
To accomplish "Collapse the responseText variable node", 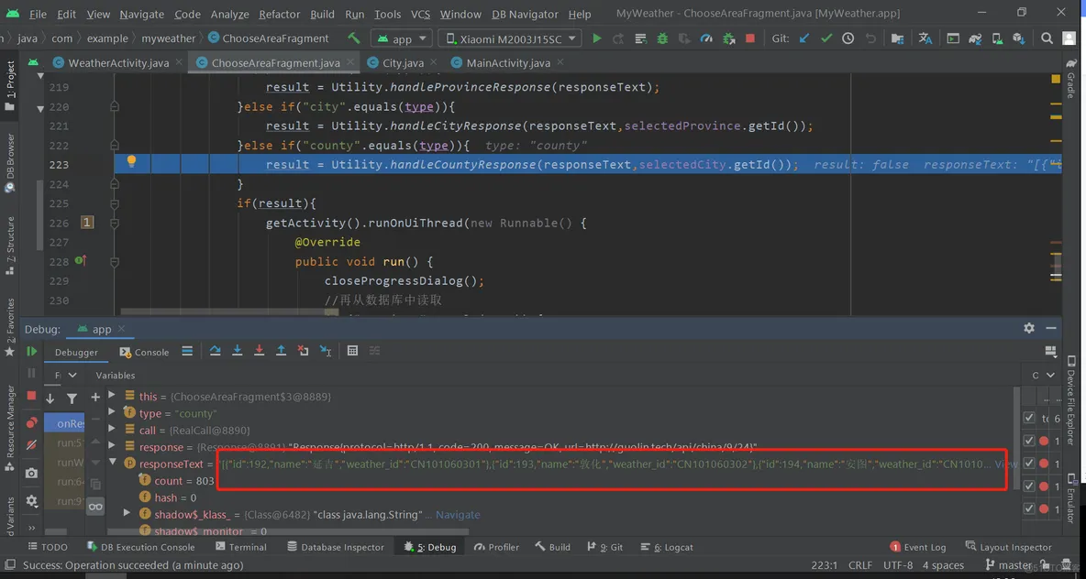I will [x=112, y=463].
